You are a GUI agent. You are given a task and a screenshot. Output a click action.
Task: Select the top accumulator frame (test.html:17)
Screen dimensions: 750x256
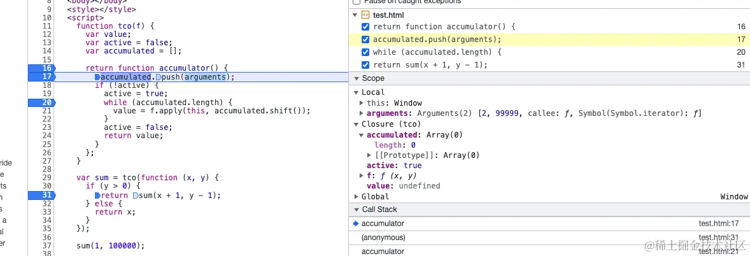(x=549, y=224)
